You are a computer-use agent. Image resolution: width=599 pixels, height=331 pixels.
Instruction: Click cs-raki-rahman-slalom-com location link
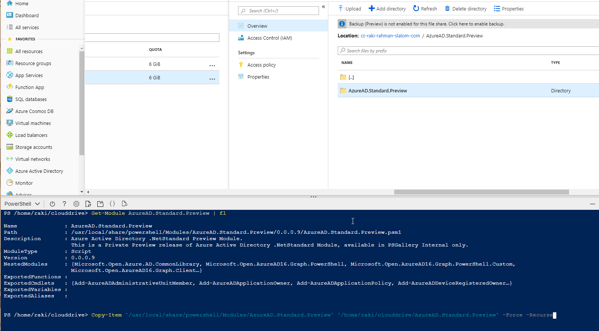390,36
